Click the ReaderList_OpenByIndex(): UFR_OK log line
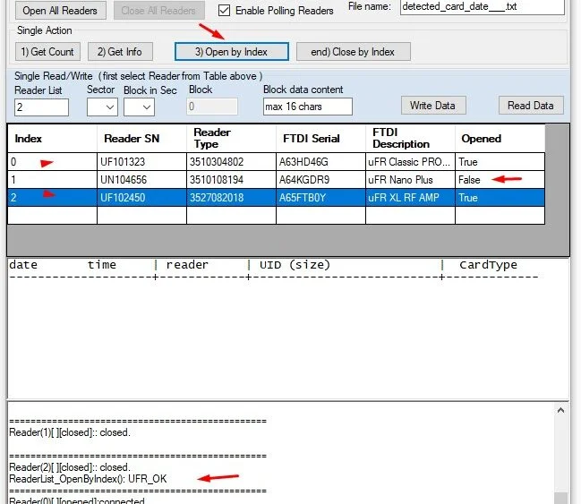Image resolution: width=581 pixels, height=504 pixels. 88,479
